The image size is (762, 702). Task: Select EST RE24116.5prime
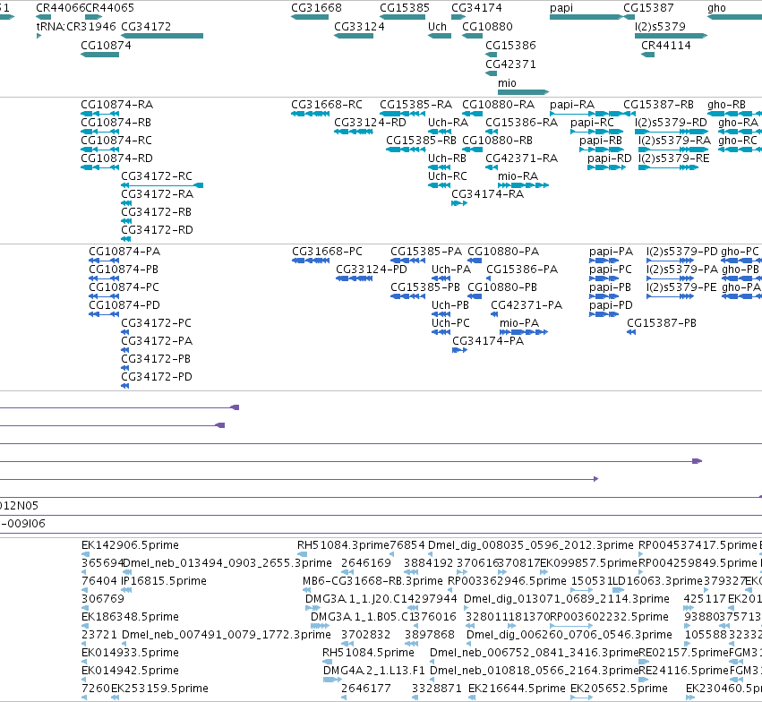point(683,671)
